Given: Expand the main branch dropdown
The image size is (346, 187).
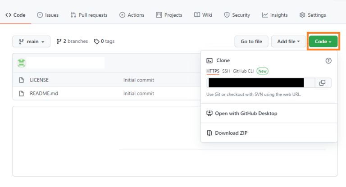Looking at the screenshot, I should click(x=31, y=41).
